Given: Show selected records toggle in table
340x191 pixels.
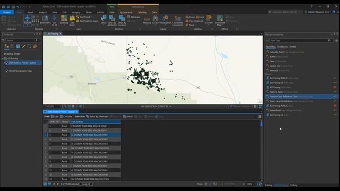Looking at the screenshot, I should pyautogui.click(x=49, y=184).
